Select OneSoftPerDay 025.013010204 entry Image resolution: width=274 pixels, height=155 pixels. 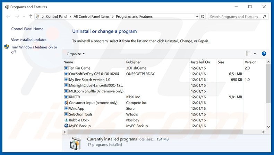pyautogui.click(x=94, y=74)
